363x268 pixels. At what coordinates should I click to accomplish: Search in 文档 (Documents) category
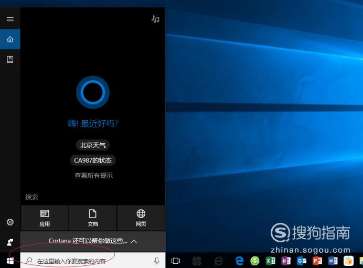pos(93,218)
